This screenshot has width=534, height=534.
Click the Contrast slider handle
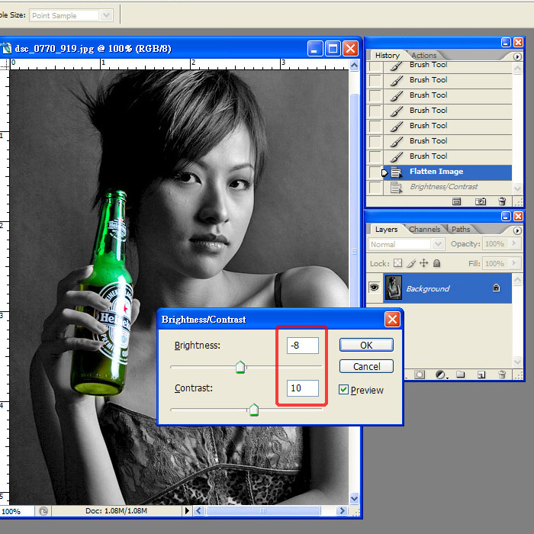pyautogui.click(x=254, y=410)
